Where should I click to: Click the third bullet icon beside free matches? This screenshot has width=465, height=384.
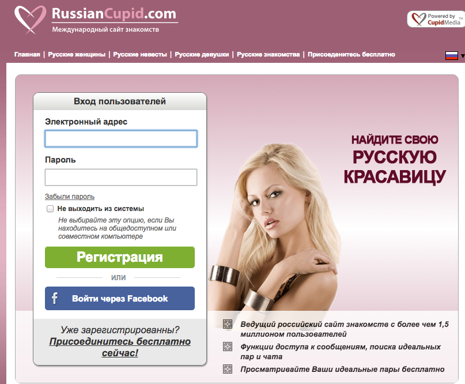tap(228, 369)
